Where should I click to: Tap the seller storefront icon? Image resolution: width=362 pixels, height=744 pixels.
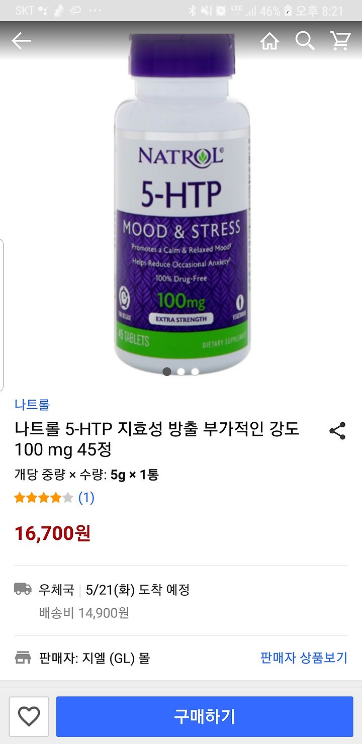23,658
